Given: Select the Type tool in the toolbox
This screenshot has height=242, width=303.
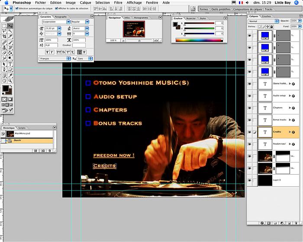Looking at the screenshot, I should pyautogui.click(x=10, y=64).
